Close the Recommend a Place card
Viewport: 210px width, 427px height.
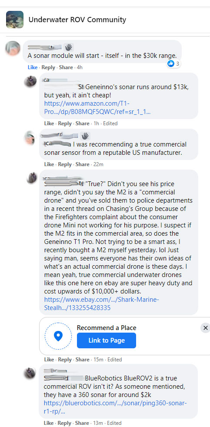(206, 327)
